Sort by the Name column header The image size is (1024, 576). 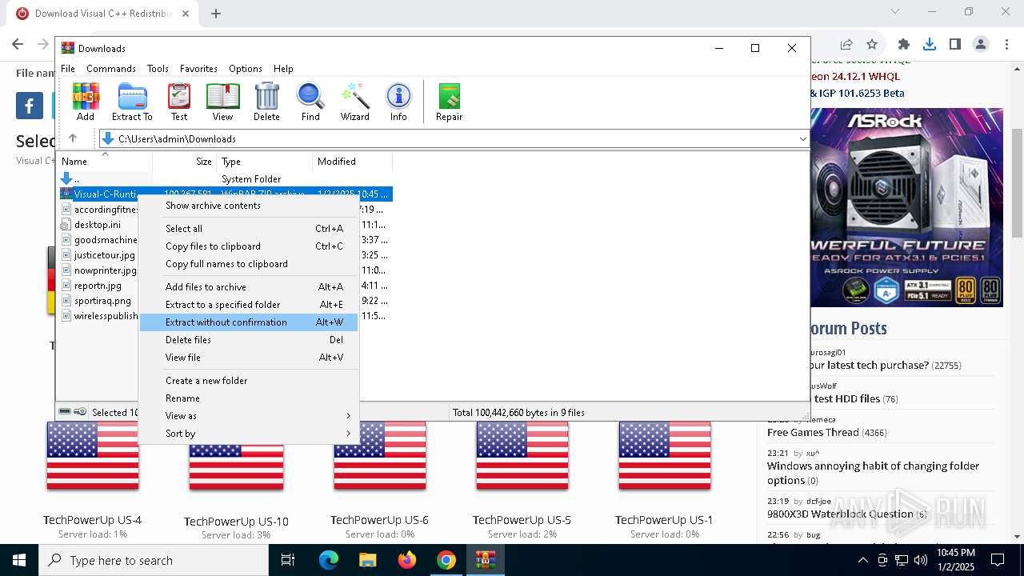(104, 161)
